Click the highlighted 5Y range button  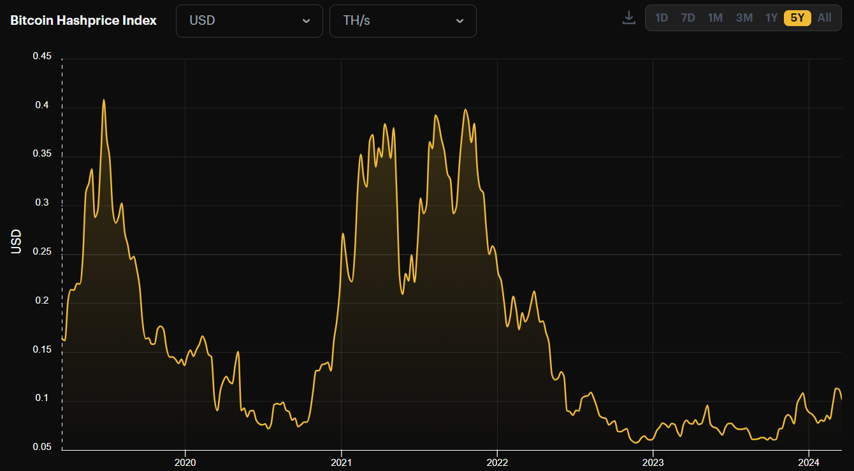[x=797, y=18]
